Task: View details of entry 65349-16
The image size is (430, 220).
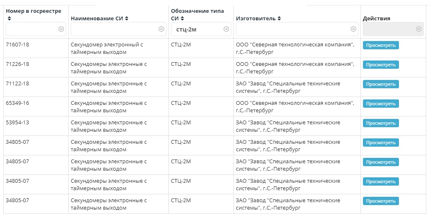Action: (380, 104)
